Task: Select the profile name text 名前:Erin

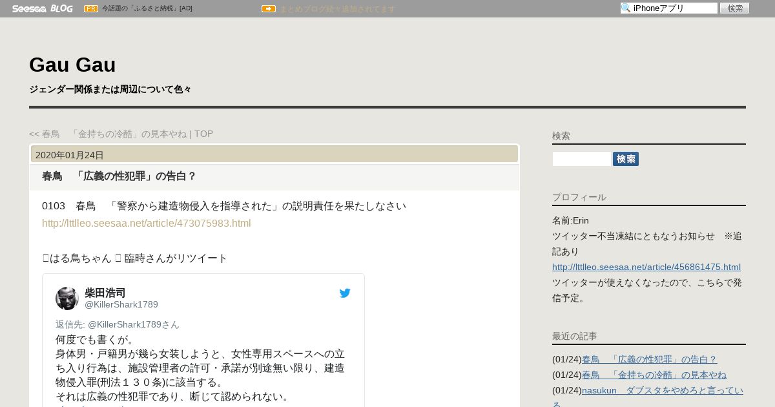Action: pos(570,220)
